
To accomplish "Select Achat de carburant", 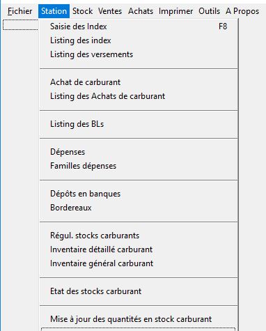I will [x=139, y=82].
